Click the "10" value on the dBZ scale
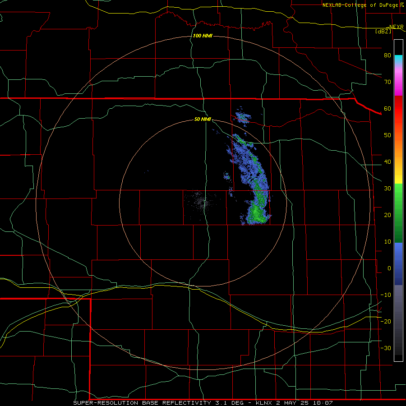The height and width of the screenshot is (406, 406). tap(388, 242)
